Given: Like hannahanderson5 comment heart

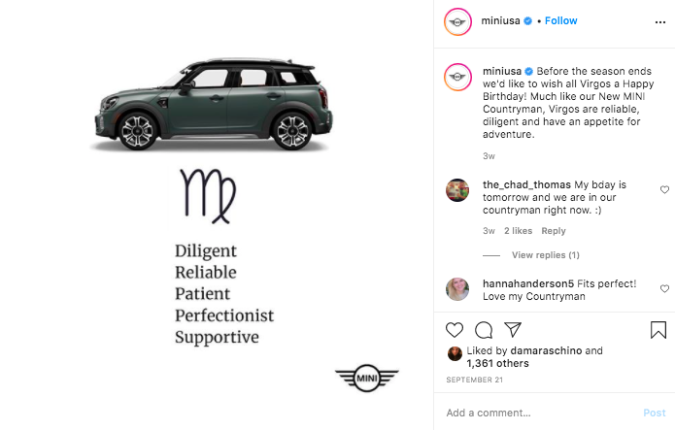Looking at the screenshot, I should tap(664, 289).
